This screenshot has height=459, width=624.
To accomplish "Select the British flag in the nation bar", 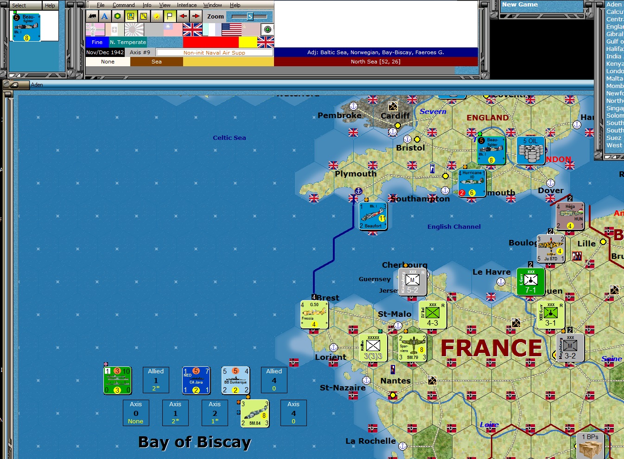I will coord(192,30).
